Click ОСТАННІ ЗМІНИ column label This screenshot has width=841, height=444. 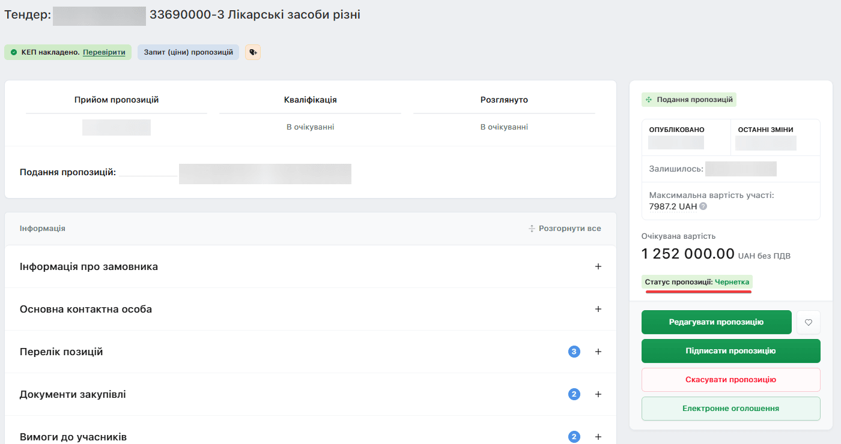tap(766, 130)
